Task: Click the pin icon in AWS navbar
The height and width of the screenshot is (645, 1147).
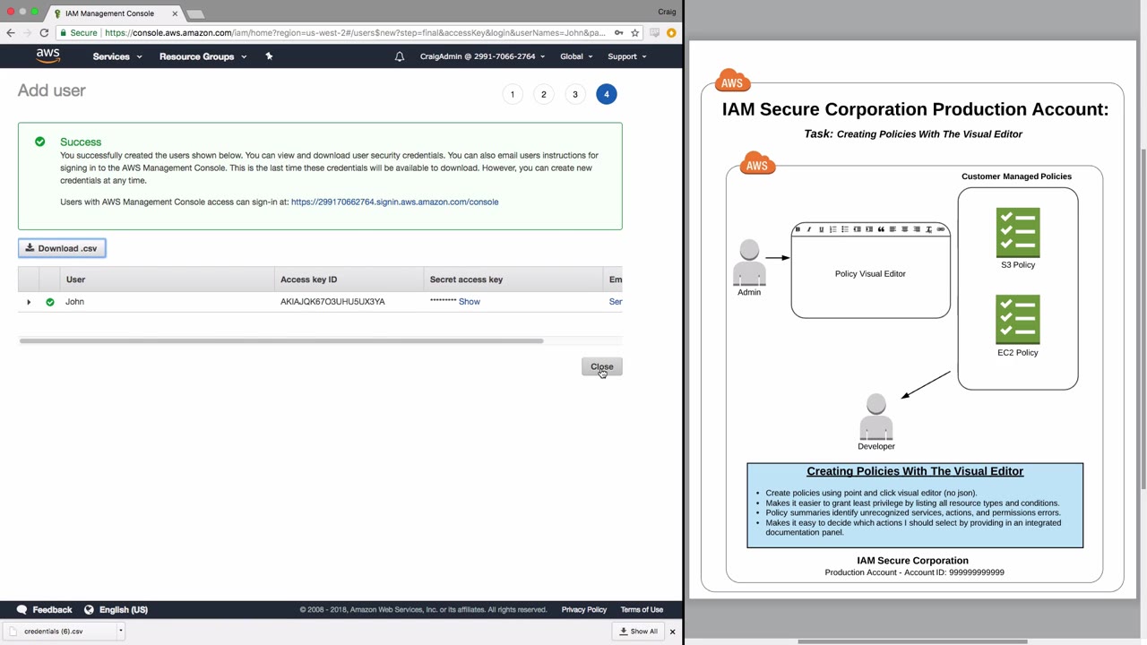Action: click(269, 56)
